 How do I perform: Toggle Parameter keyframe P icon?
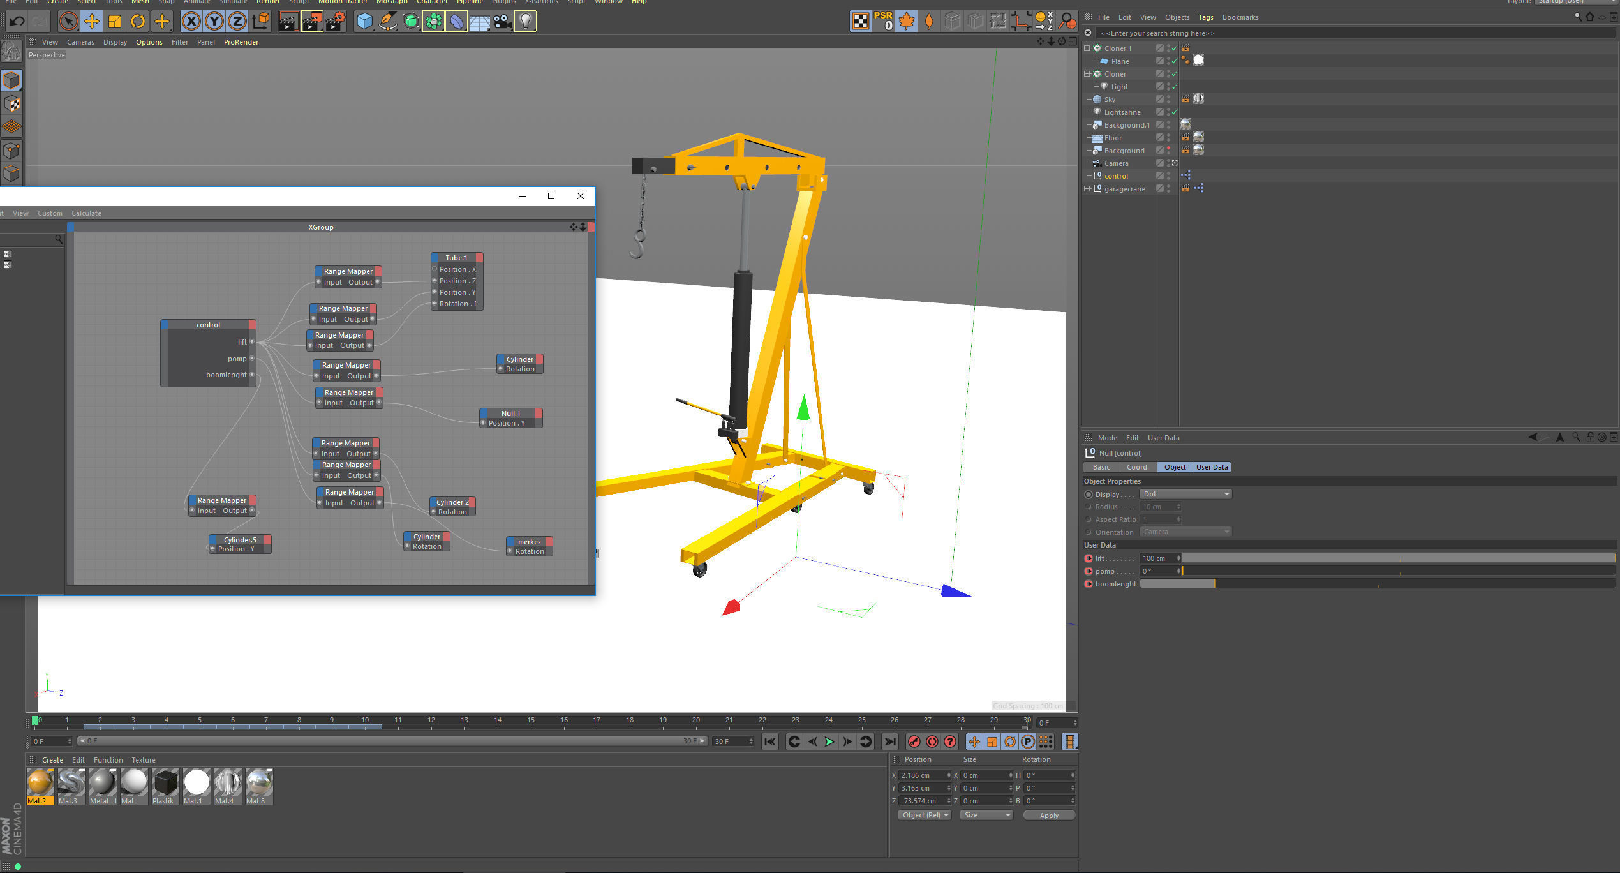[x=1027, y=742]
